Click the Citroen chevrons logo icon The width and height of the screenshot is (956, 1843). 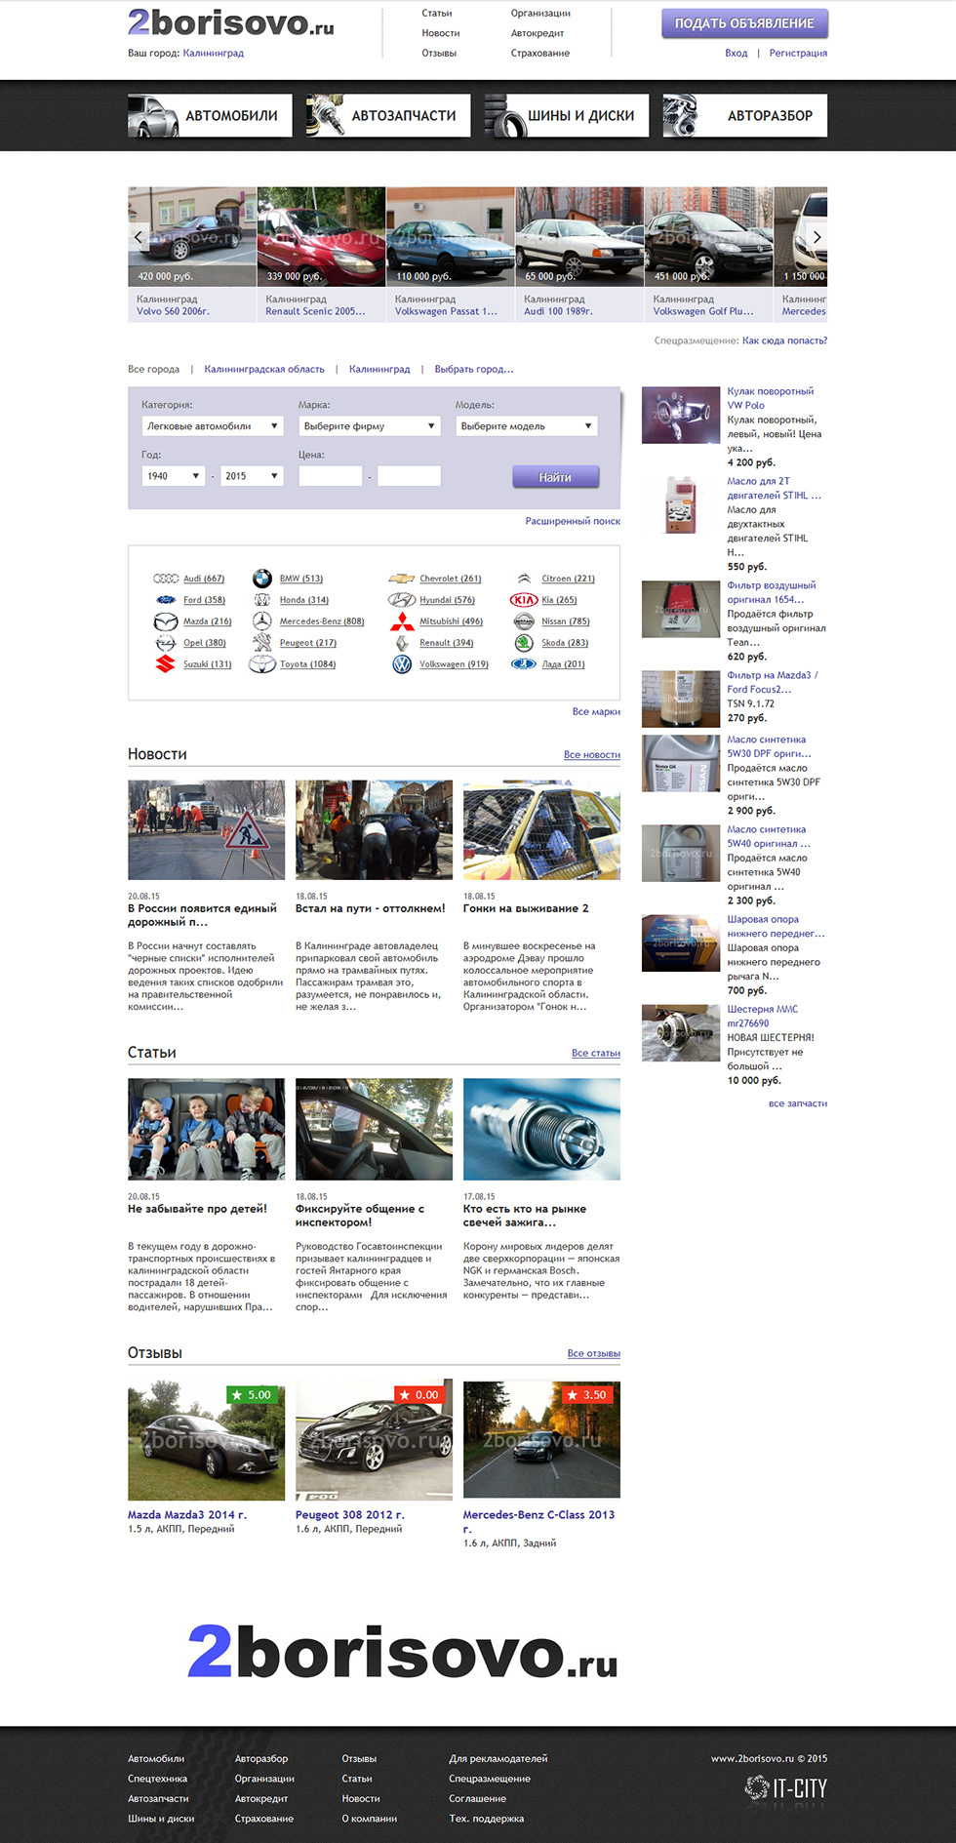click(x=524, y=579)
